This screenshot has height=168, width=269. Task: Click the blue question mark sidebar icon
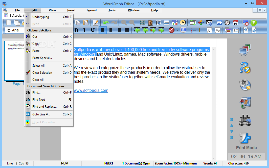click(x=245, y=68)
